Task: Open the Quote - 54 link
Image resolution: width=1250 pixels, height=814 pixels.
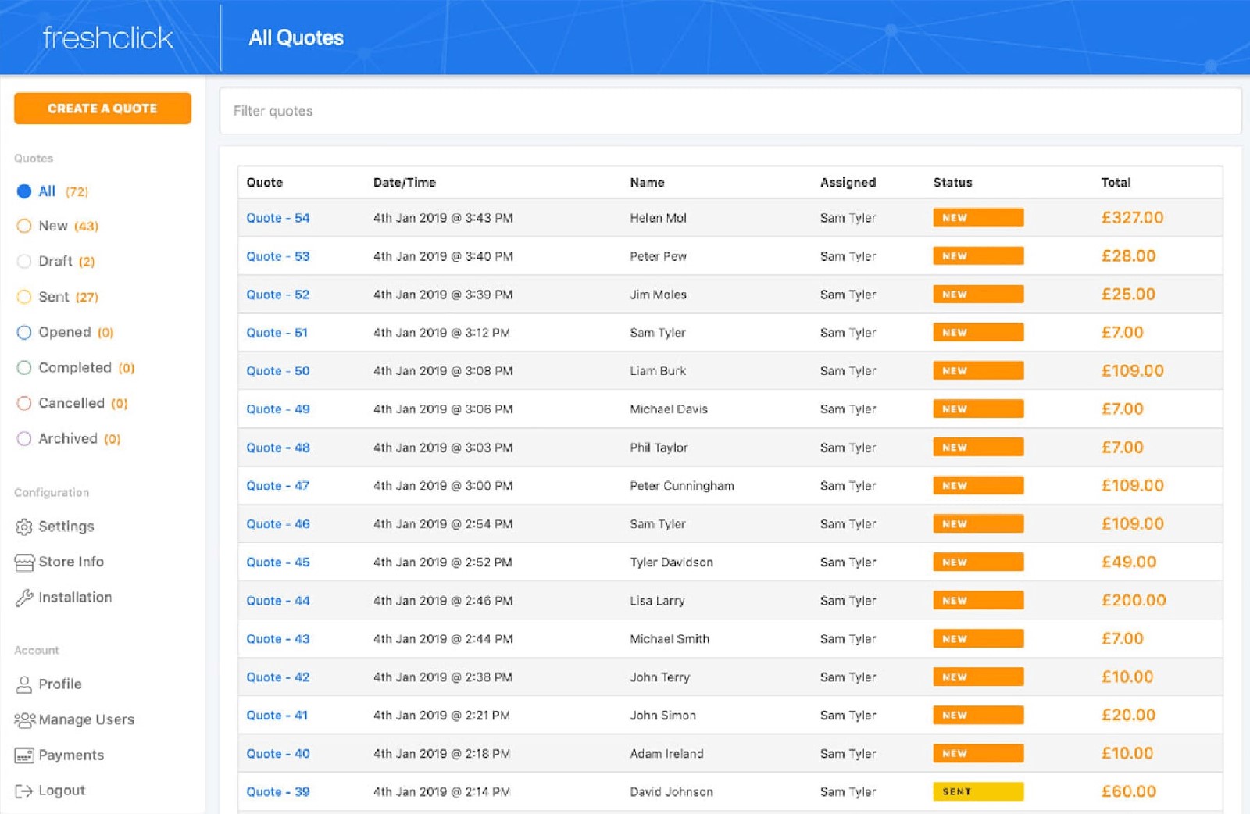Action: coord(278,218)
